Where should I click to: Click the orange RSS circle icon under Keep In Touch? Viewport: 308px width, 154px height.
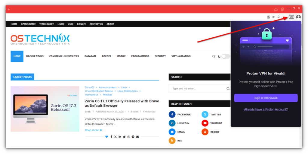point(172,141)
